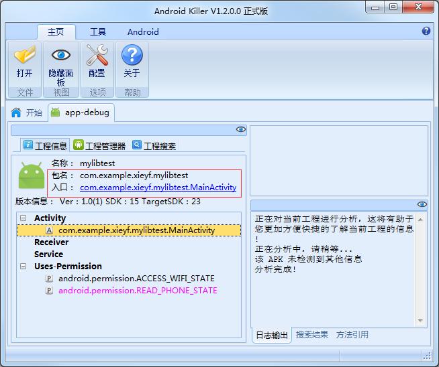439x367 pixels.
Task: Click the P icon beside ACCESS_WIFI_STATE
Action: coord(49,279)
